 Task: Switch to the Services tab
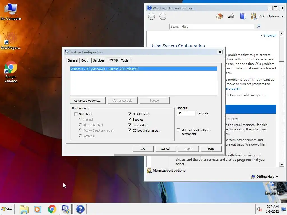click(x=99, y=60)
